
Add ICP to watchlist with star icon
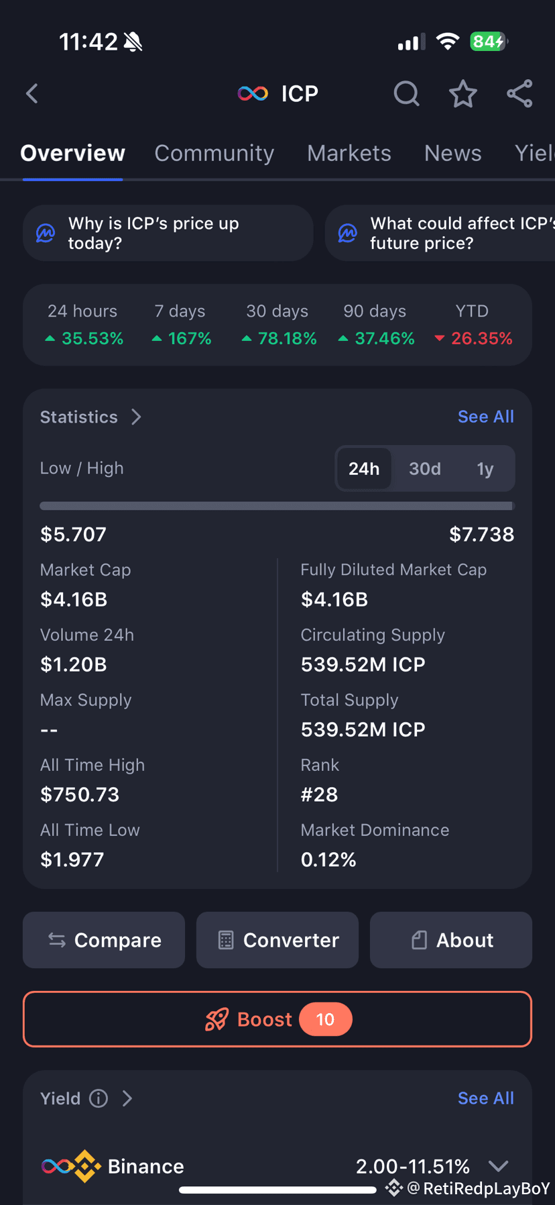[x=462, y=94]
